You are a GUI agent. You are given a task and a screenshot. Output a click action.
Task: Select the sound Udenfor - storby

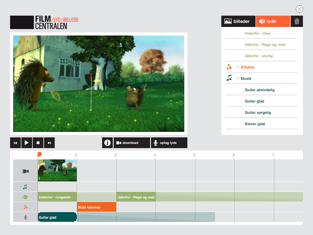point(259,56)
